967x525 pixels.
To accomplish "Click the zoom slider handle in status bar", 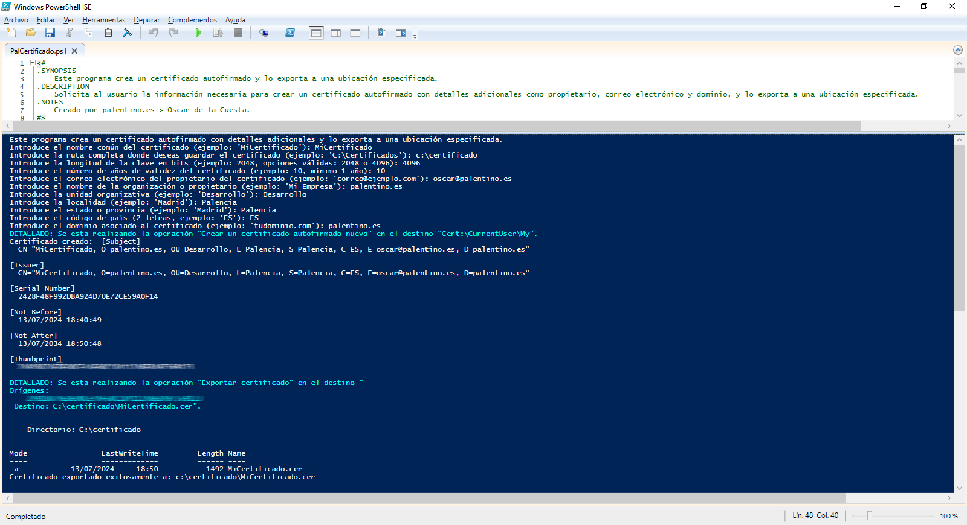I will point(870,515).
